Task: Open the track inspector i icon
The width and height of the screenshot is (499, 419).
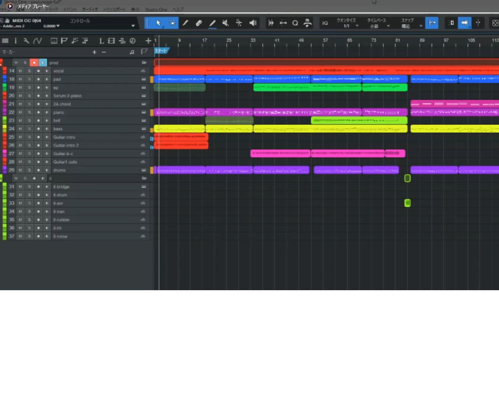Action: pyautogui.click(x=16, y=41)
